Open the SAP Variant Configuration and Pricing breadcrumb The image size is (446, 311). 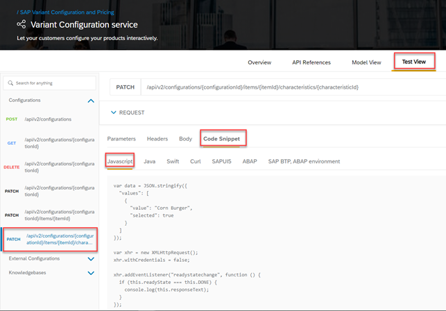click(x=65, y=12)
